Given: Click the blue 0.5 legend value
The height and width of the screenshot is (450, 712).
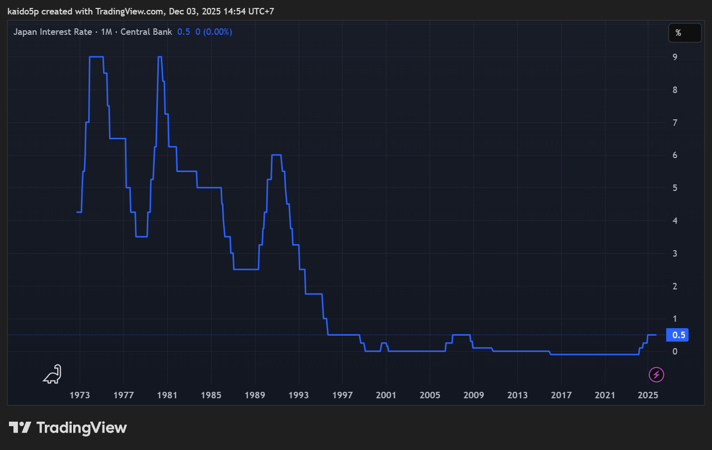Looking at the screenshot, I should pos(183,32).
